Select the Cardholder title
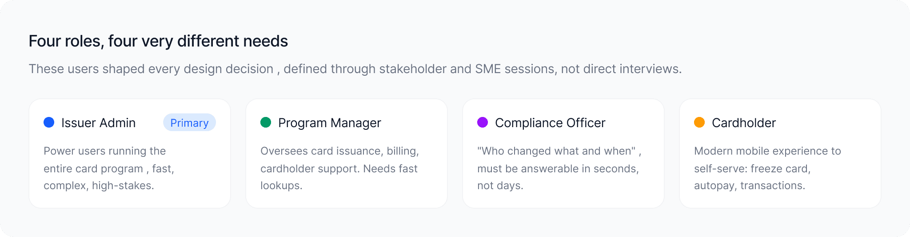Image resolution: width=910 pixels, height=237 pixels. pos(743,123)
